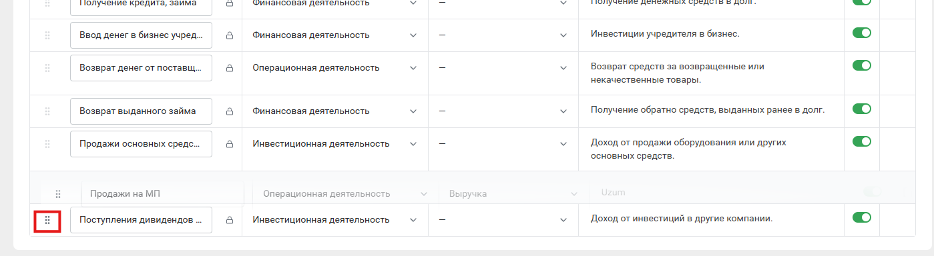
Task: Click lock icon beside Возврат выданного займа
Action: tap(230, 111)
